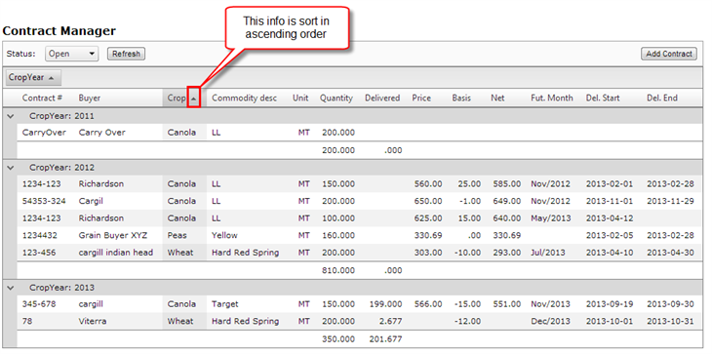
Task: Click the 350.000 quantity subtotal
Action: 338,339
